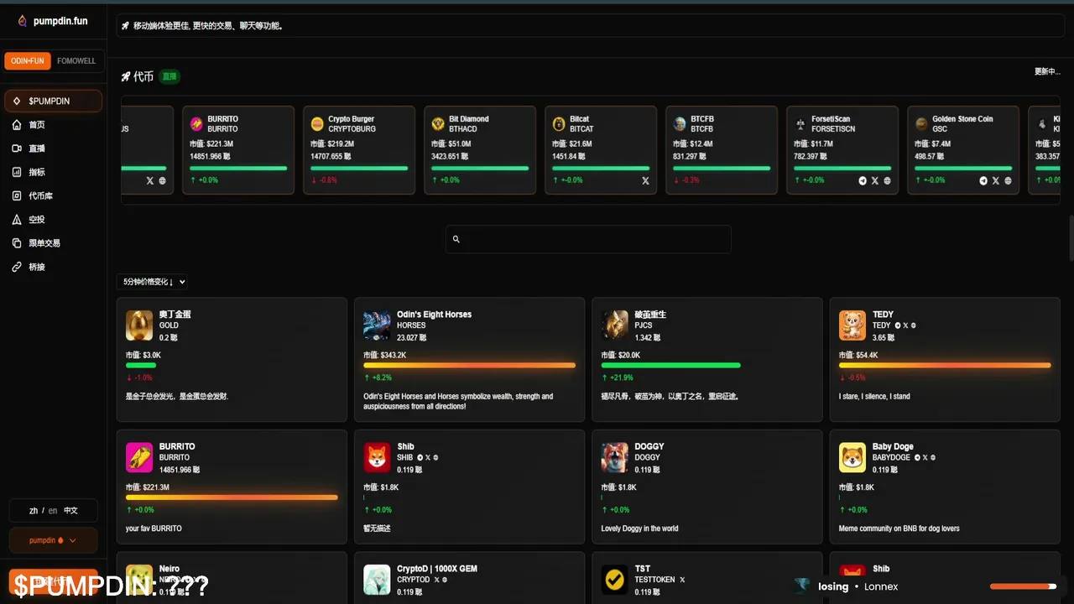Expand the pumpdin account dropdown
The width and height of the screenshot is (1074, 604).
click(x=54, y=540)
